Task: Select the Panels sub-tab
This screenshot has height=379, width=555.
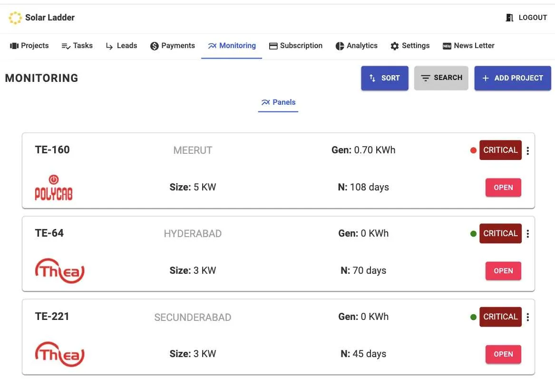Action: click(x=278, y=102)
